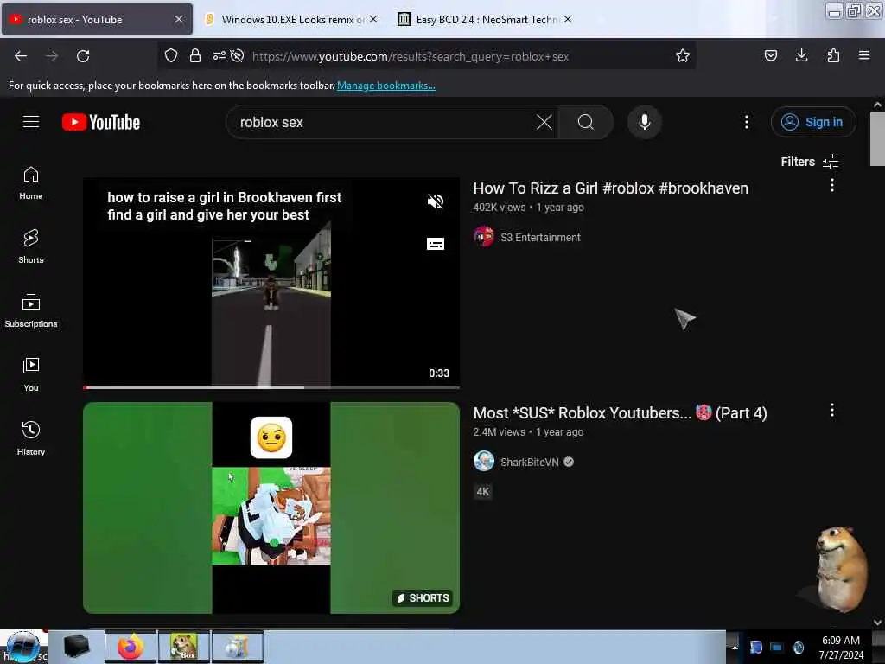
Task: Click the Firefox taskbar icon
Action: tap(130, 647)
